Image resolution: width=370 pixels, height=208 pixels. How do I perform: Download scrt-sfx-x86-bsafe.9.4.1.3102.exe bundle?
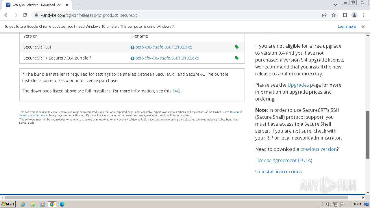tap(167, 58)
